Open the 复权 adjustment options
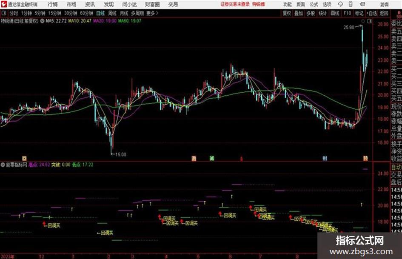 pos(287,13)
